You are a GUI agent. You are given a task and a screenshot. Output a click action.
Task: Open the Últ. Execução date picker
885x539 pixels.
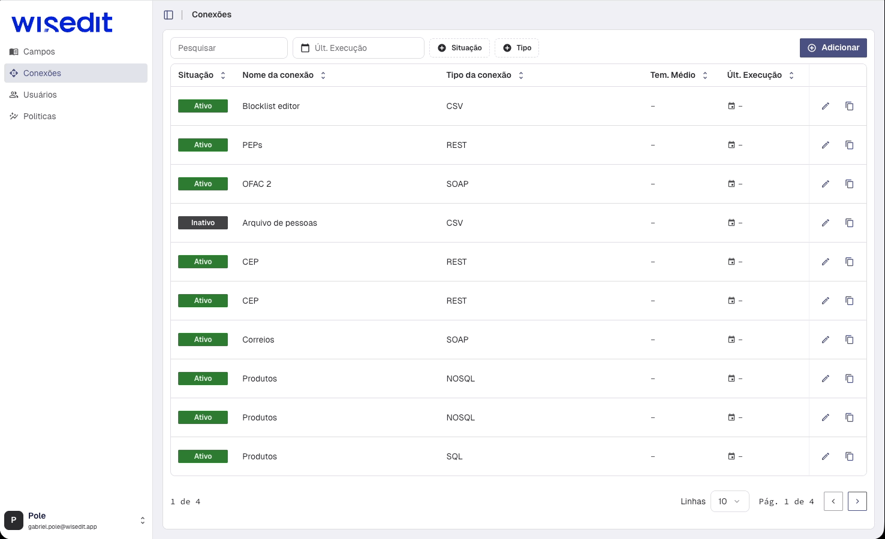click(359, 48)
